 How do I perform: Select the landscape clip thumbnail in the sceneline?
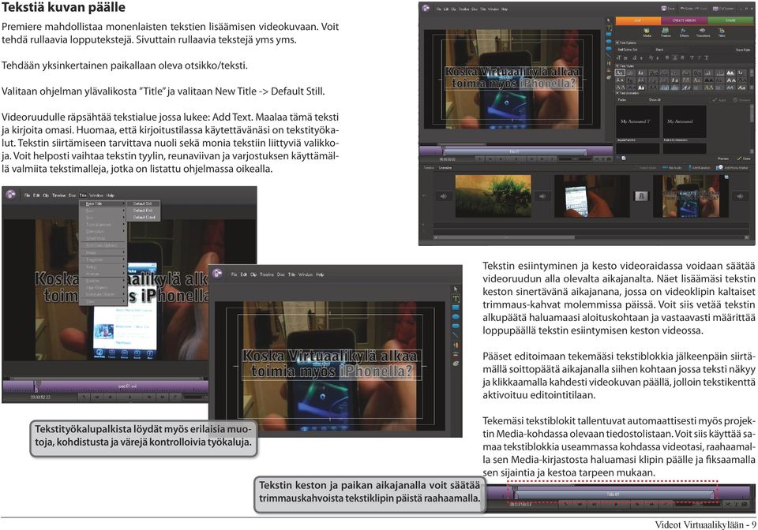click(493, 196)
